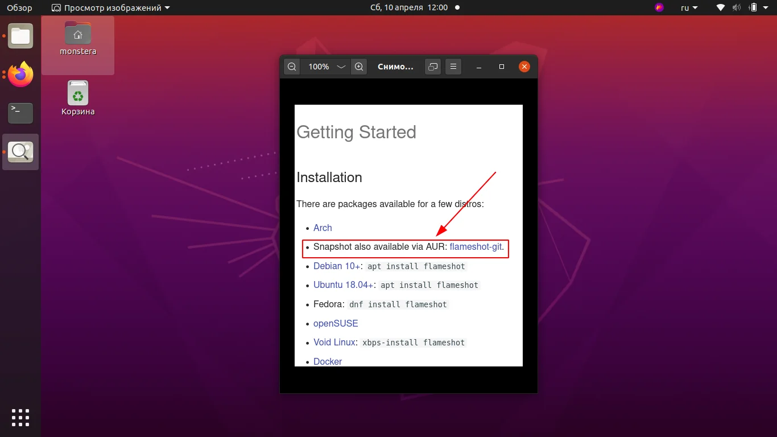This screenshot has height=437, width=777.
Task: Select the zoom out magnifier icon
Action: click(292, 67)
